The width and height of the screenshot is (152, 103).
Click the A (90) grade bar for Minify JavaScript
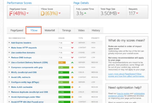coord(64,72)
